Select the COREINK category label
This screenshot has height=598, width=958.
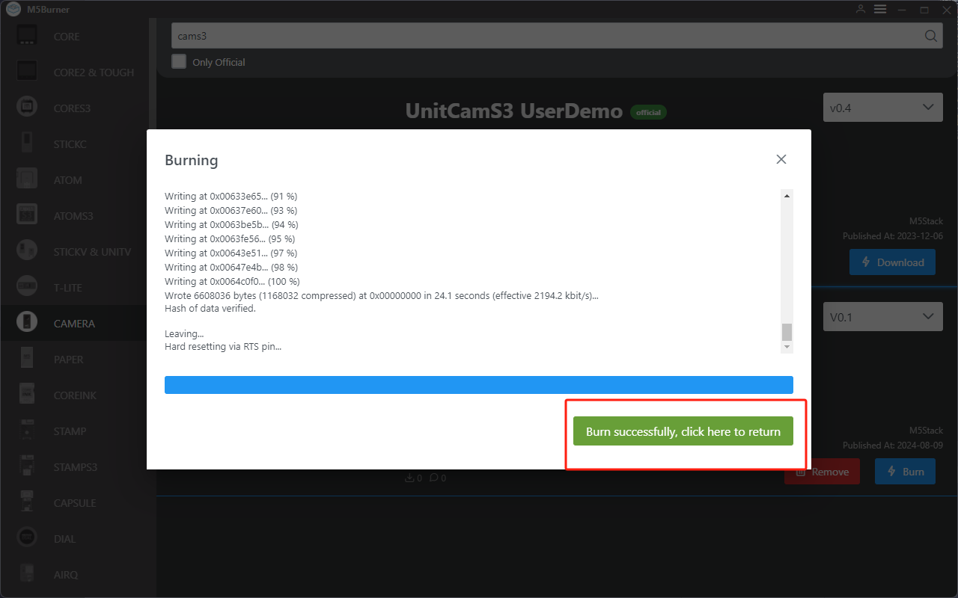click(75, 395)
